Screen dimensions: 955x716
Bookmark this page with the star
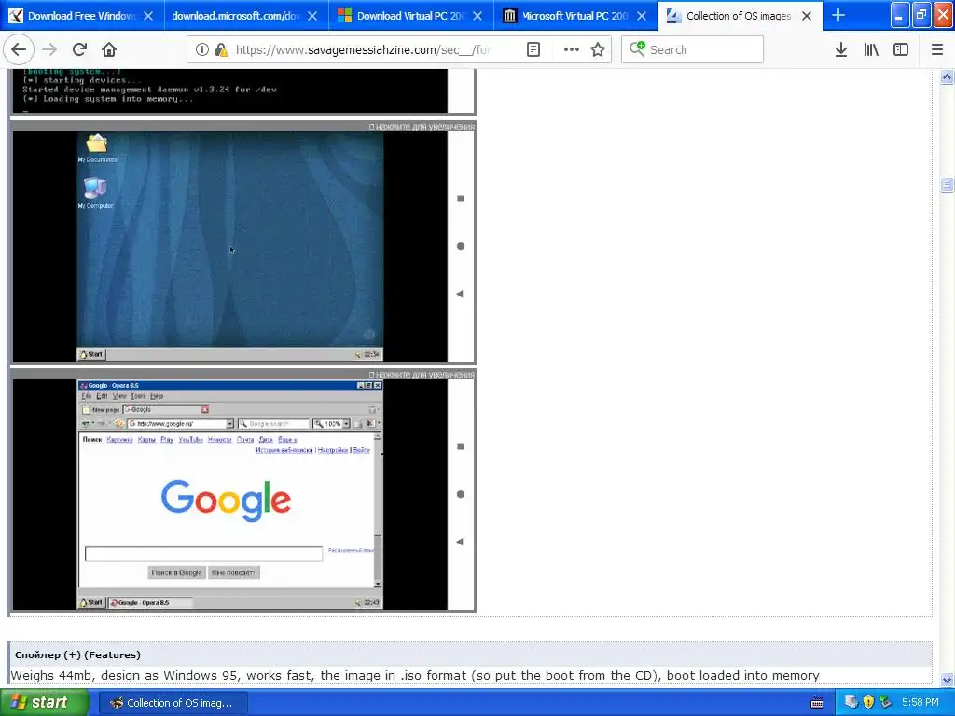click(x=598, y=50)
